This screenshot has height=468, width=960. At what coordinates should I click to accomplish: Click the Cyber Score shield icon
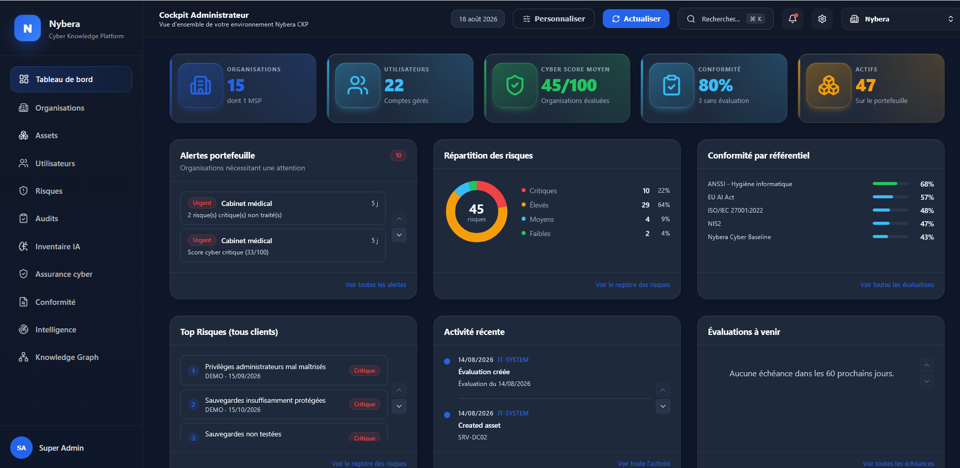pyautogui.click(x=515, y=85)
